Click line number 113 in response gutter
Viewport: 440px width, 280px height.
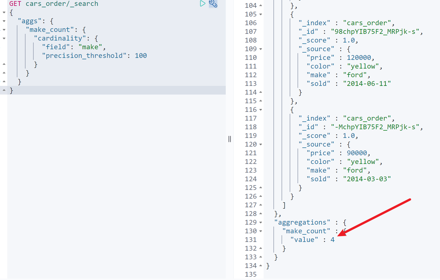click(x=251, y=84)
